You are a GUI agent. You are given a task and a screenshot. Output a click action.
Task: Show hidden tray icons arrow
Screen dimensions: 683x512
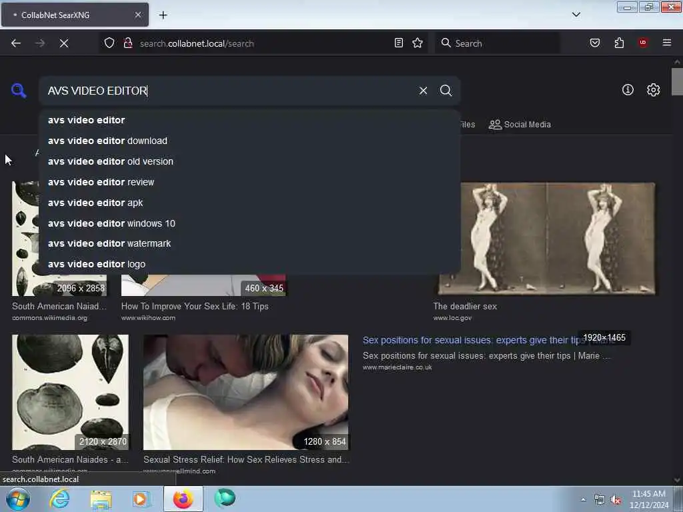[583, 500]
